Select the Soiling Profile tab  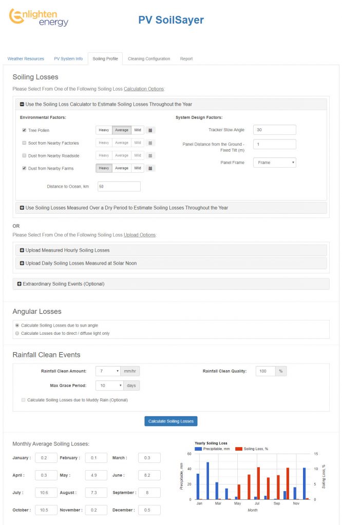pyautogui.click(x=105, y=59)
